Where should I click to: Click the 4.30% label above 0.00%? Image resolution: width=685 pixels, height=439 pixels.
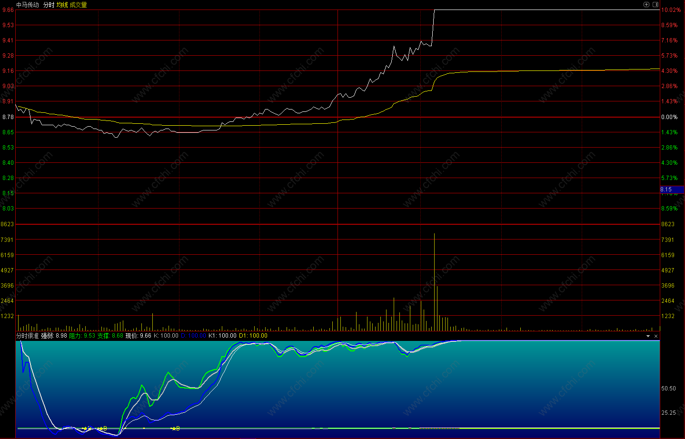coord(669,71)
